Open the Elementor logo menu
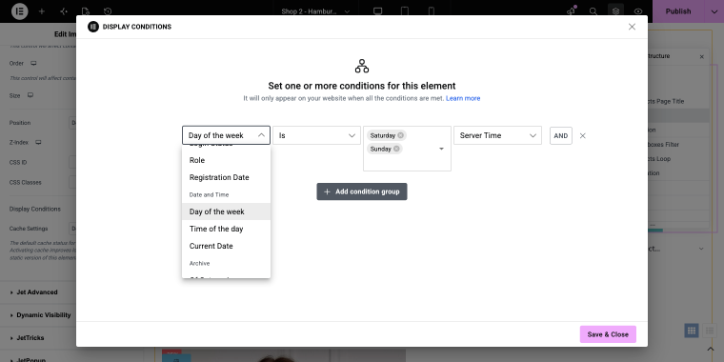The height and width of the screenshot is (362, 724). 19,11
